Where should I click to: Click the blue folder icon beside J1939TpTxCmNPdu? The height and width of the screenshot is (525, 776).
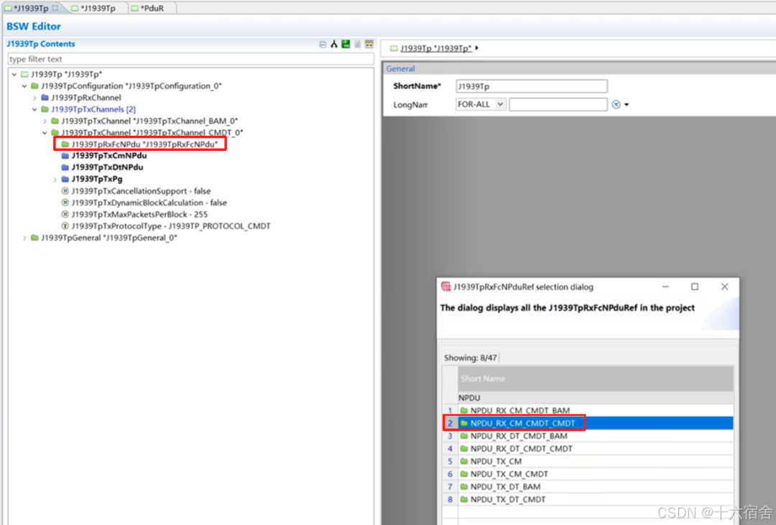(65, 156)
